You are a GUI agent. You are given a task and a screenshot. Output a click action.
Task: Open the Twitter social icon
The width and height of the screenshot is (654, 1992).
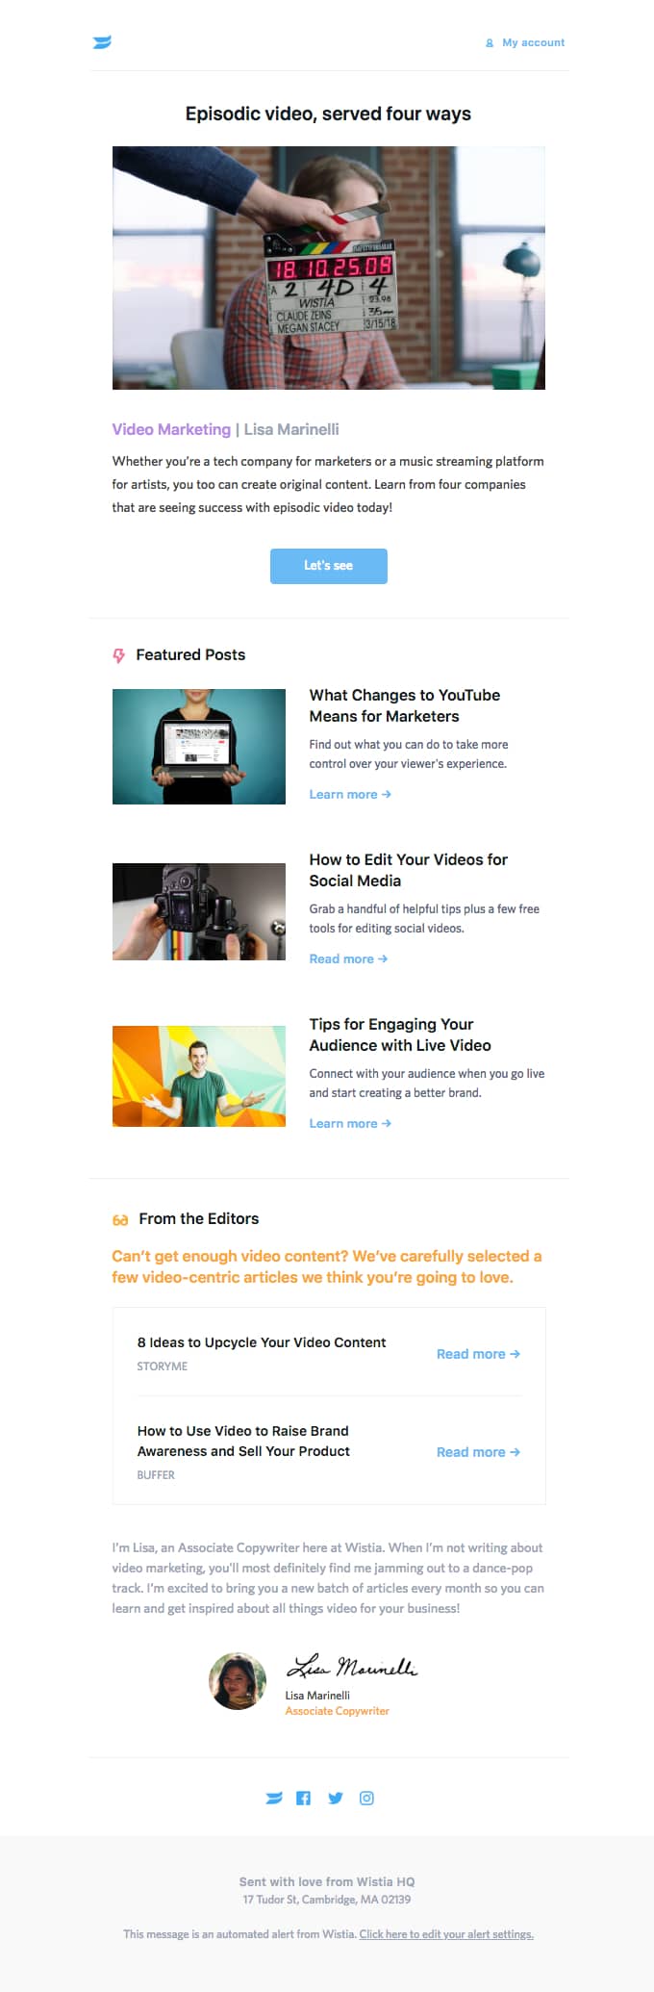coord(335,1798)
